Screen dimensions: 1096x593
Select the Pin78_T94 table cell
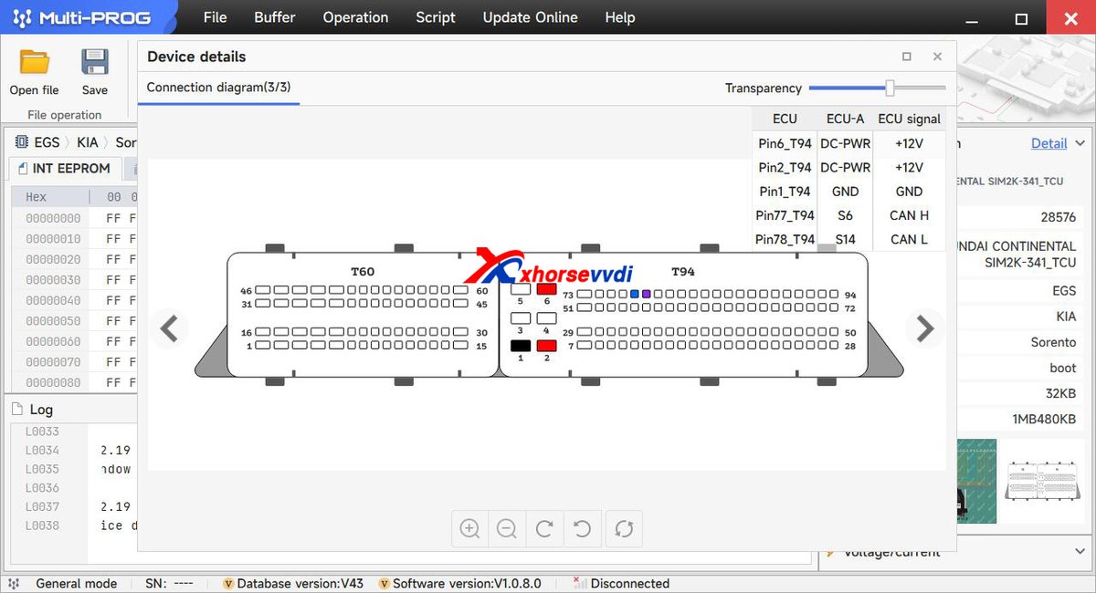[785, 239]
